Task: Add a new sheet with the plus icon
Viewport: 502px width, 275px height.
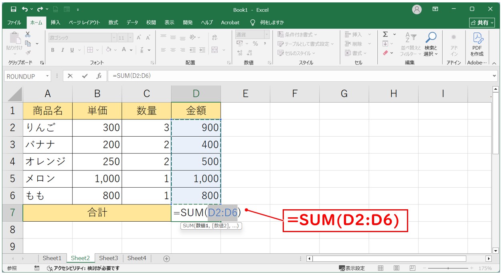Action: click(x=166, y=259)
